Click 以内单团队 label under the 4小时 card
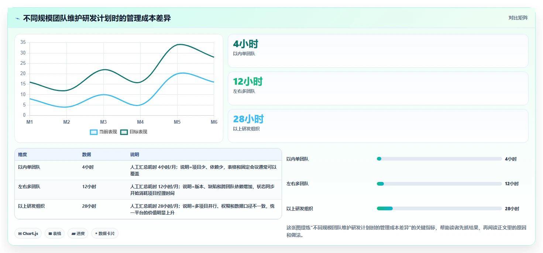Image resolution: width=543 pixels, height=253 pixels. (x=244, y=54)
